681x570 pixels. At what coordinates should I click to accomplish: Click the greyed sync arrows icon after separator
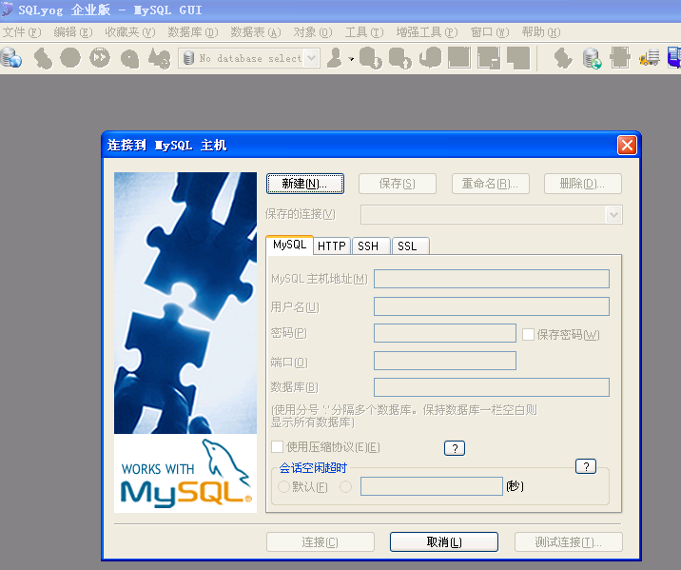(x=563, y=58)
